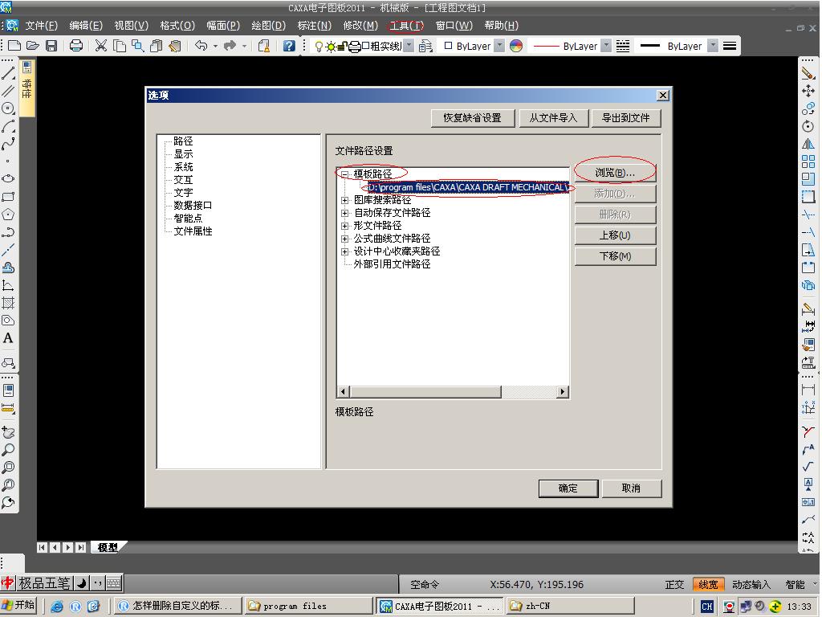The height and width of the screenshot is (617, 822).
Task: Open the 工具(T) menu
Action: pos(405,25)
